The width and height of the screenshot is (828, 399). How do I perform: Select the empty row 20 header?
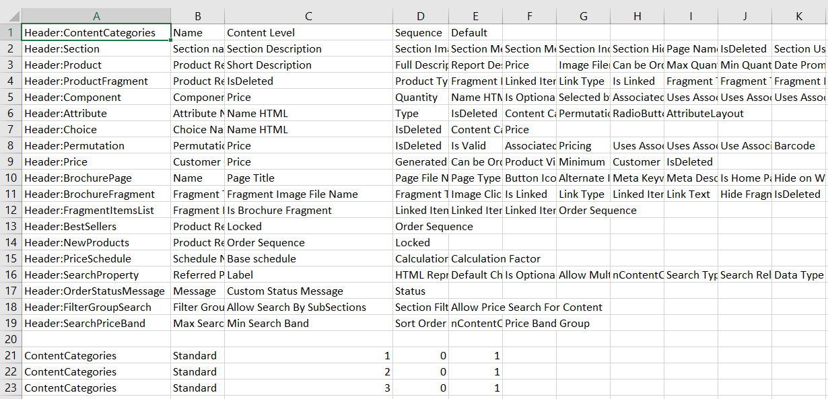11,339
